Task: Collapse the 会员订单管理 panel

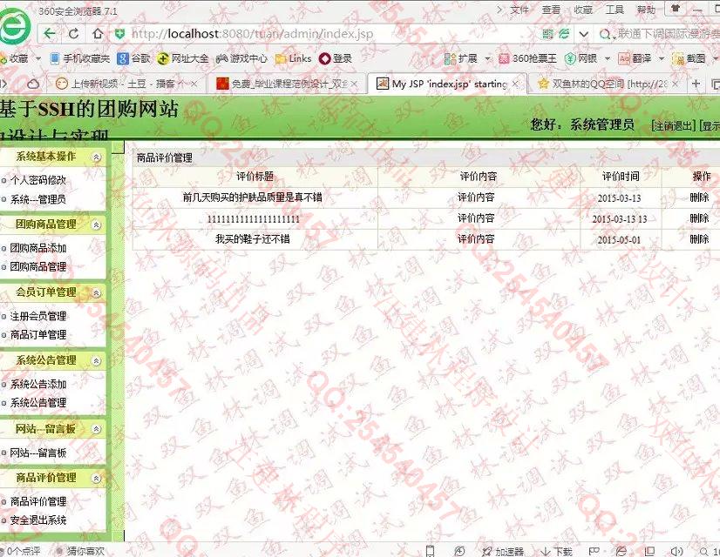Action: [x=97, y=293]
